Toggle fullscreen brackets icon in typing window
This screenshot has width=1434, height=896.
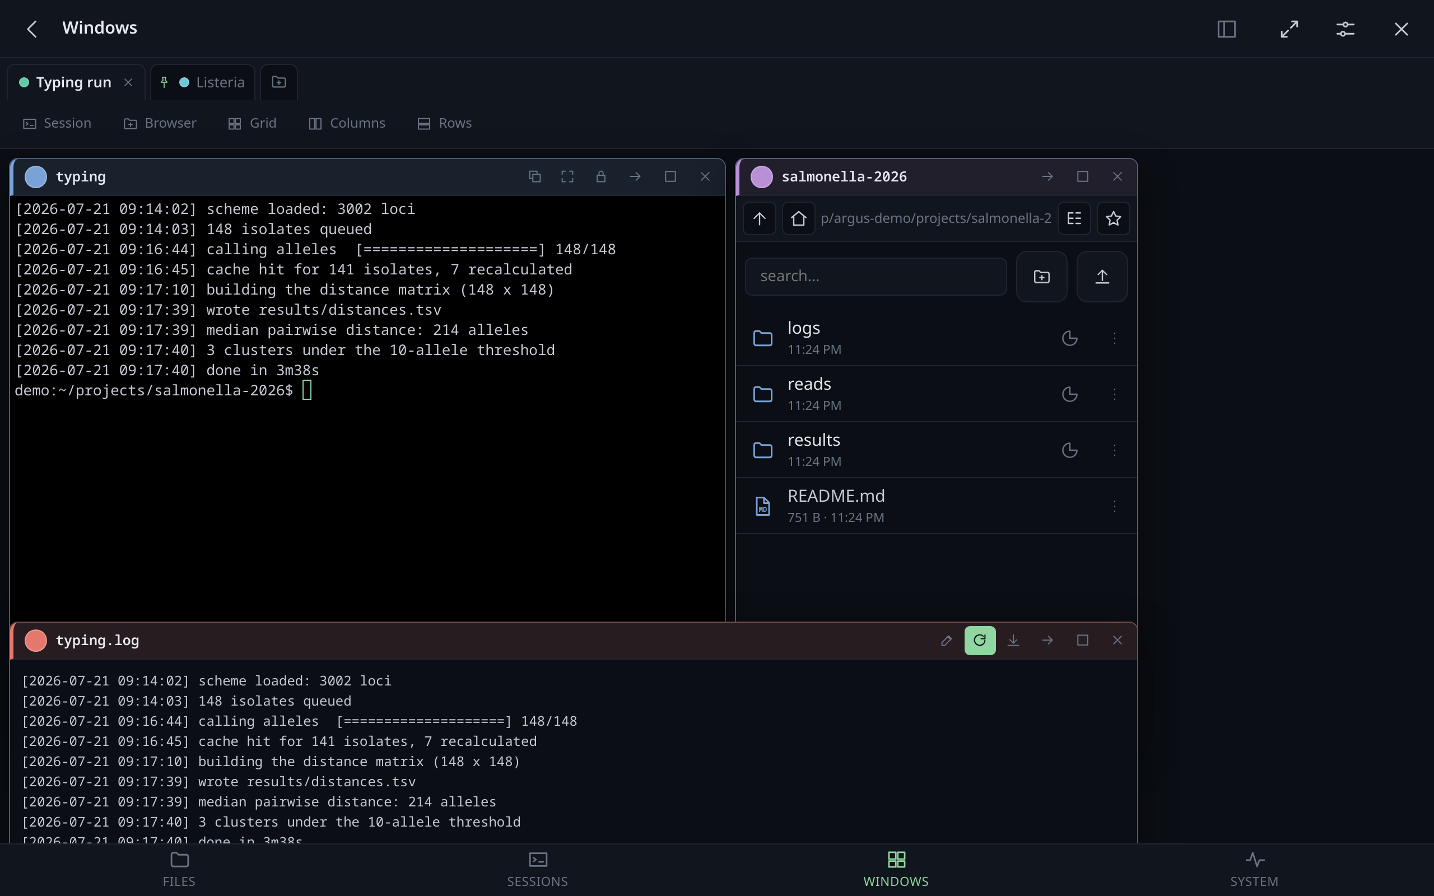(x=567, y=176)
